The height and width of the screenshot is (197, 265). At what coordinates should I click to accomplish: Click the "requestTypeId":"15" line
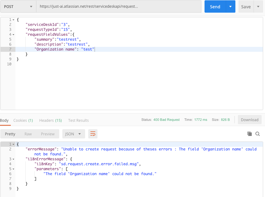coord(49,30)
